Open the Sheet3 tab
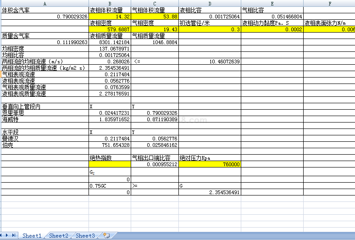This screenshot has height=240, width=355. [85, 235]
